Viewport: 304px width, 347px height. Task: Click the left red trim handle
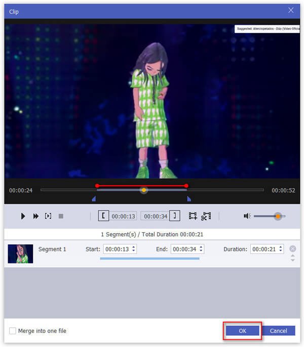pyautogui.click(x=97, y=186)
